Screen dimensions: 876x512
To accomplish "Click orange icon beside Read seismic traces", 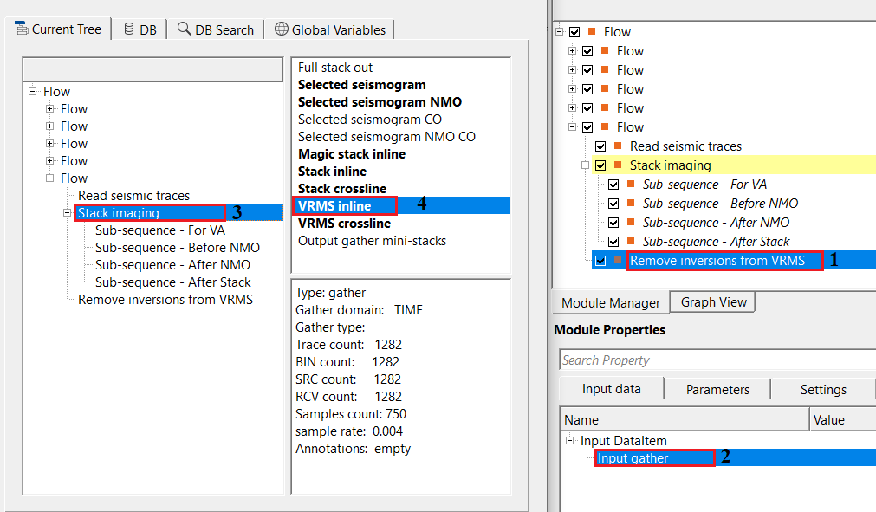I will click(618, 146).
